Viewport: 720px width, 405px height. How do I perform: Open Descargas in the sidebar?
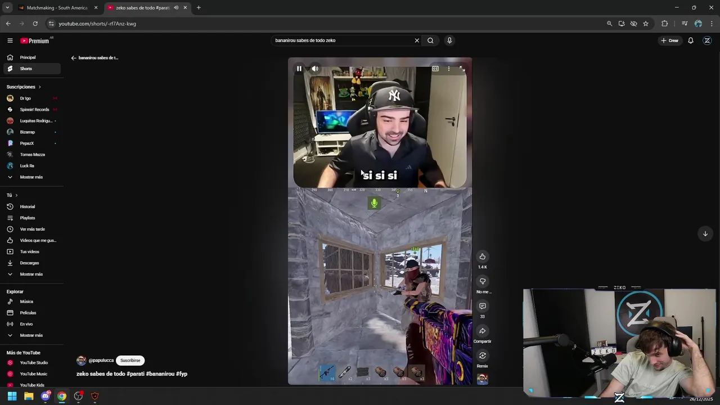point(31,263)
